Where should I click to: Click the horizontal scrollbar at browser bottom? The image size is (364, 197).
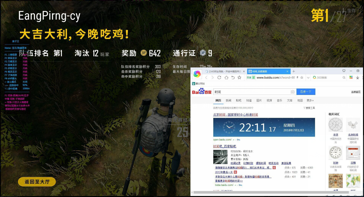tap(271, 192)
